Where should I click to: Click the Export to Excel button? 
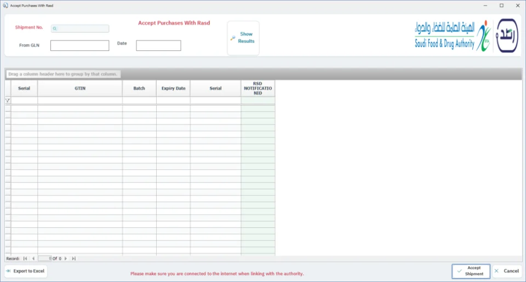[26, 271]
